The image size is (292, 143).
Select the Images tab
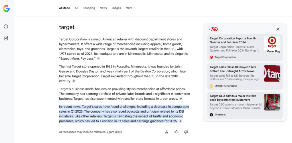(116, 8)
